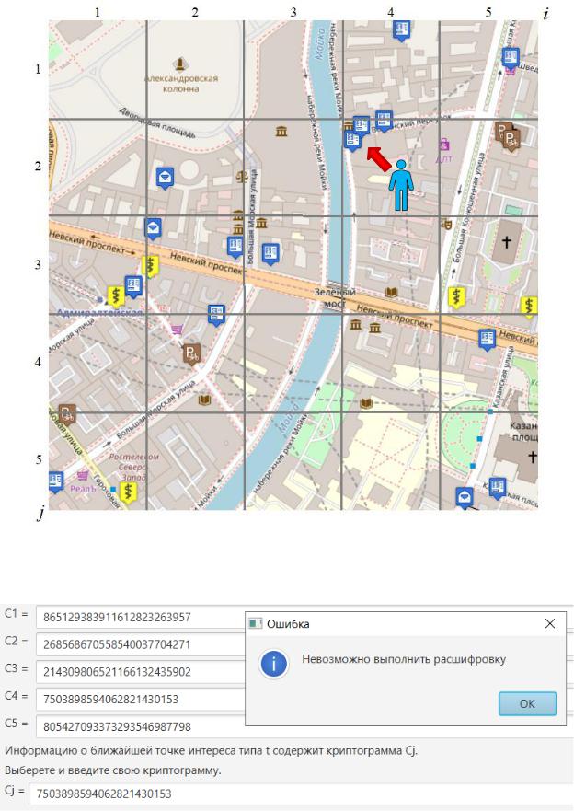Screen dimensions: 574x811
Task: Click the book icon near the green park
Action: tap(366, 403)
